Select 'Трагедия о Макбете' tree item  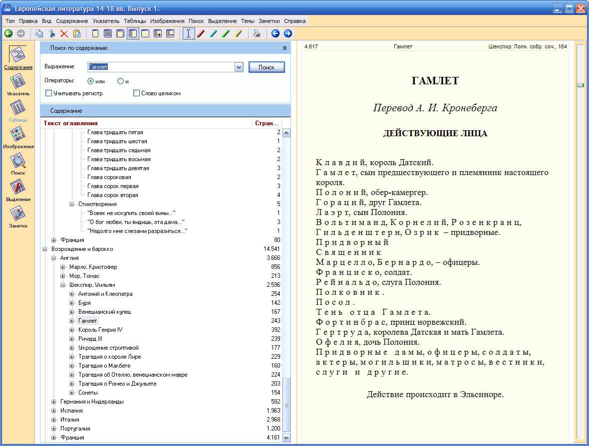coord(104,366)
